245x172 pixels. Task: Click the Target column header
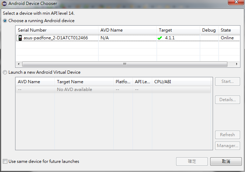178,30
